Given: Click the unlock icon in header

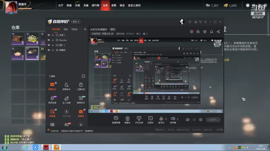Looking at the screenshot, I should 198,32.
